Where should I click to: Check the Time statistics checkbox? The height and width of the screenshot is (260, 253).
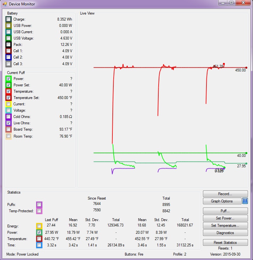39,245
